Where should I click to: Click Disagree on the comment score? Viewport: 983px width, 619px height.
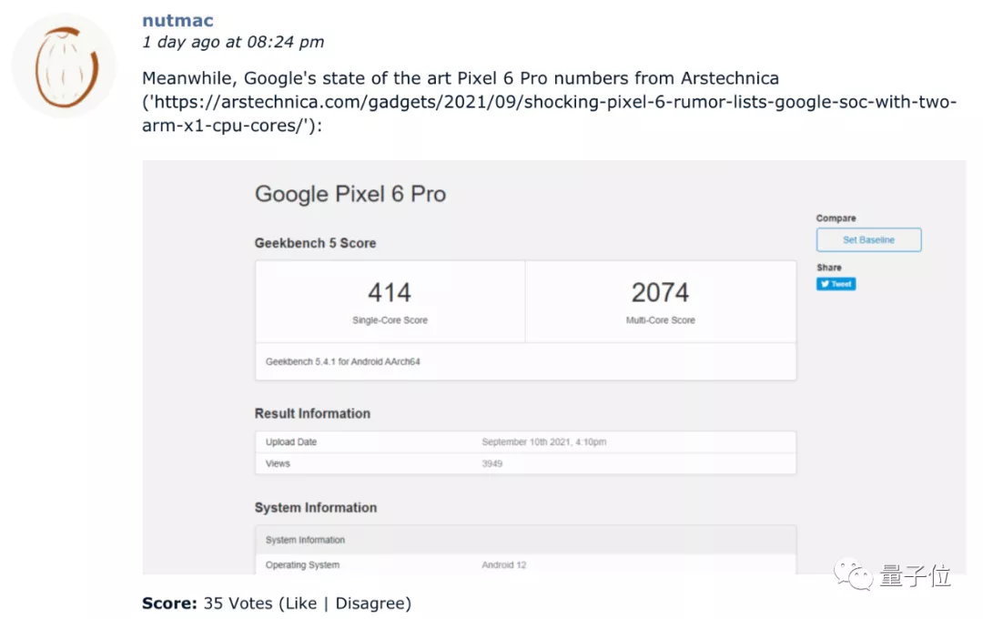tap(371, 603)
